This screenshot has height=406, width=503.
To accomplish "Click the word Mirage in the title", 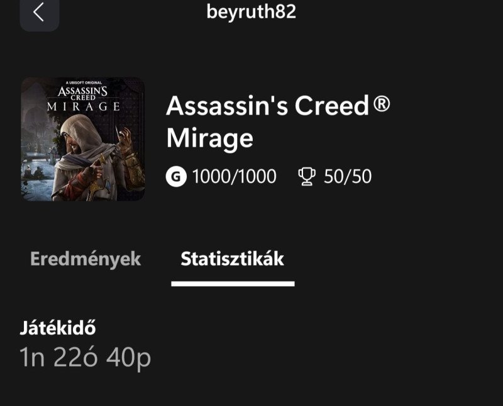I will coord(209,137).
